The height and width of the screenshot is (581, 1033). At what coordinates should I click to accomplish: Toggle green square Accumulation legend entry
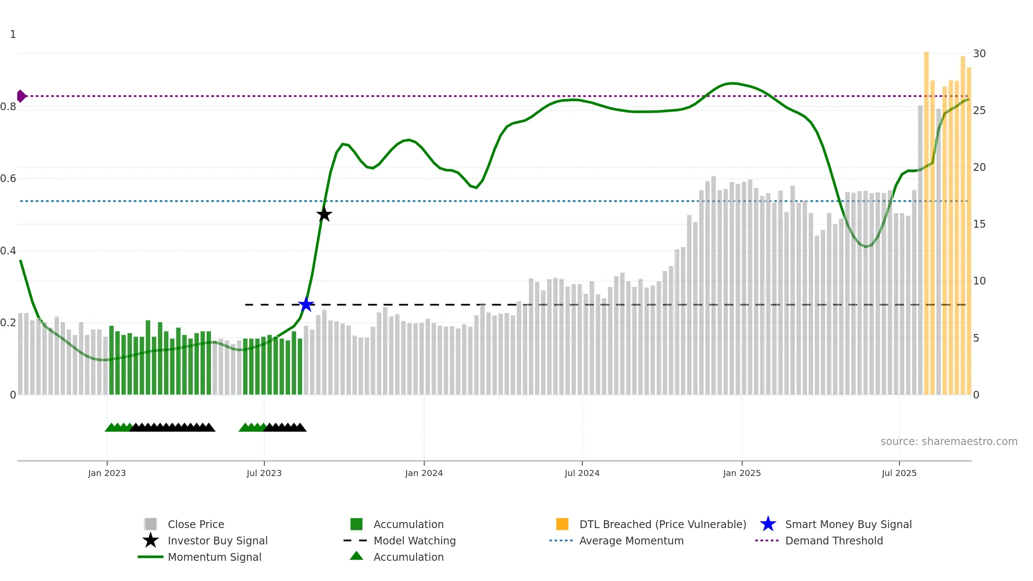pos(397,524)
